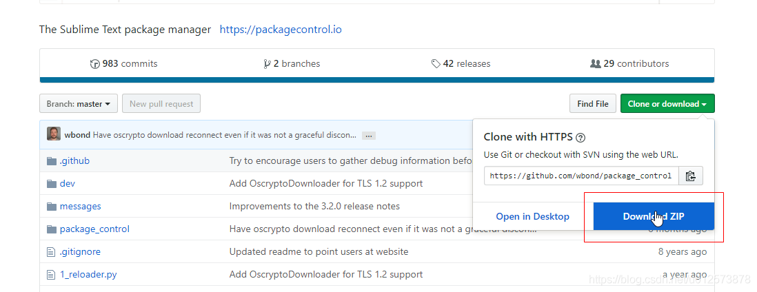The height and width of the screenshot is (292, 757).
Task: Open the Branch: master dropdown
Action: [x=79, y=104]
